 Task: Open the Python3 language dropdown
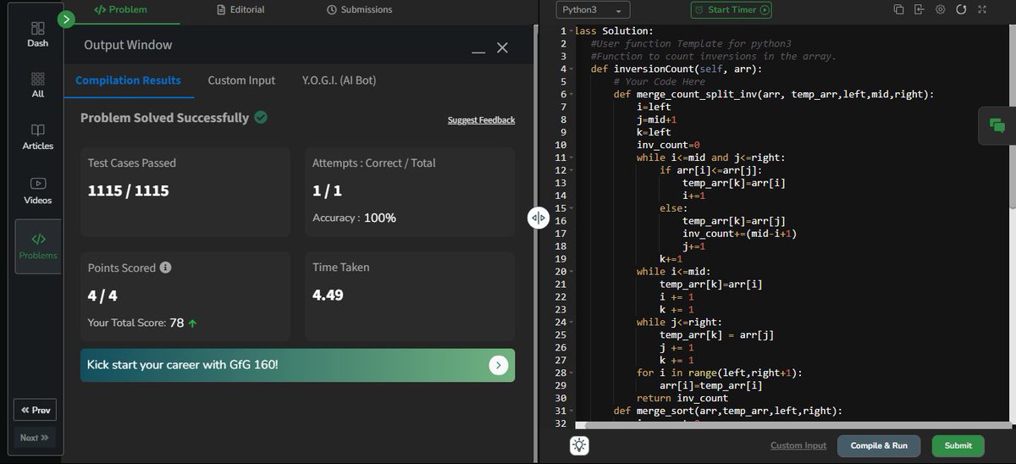tap(593, 10)
